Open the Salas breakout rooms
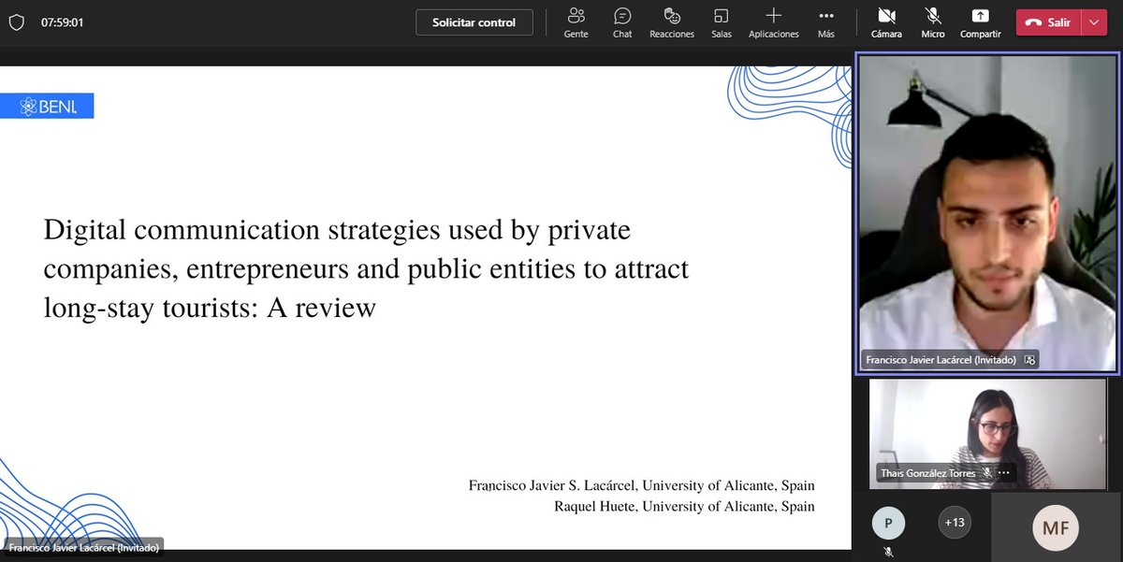Image resolution: width=1123 pixels, height=562 pixels. 721,22
